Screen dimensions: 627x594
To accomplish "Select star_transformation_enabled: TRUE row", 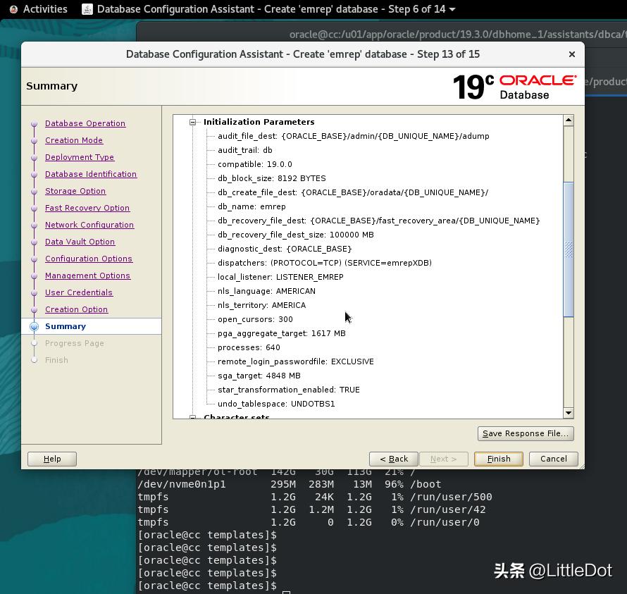I will click(288, 390).
